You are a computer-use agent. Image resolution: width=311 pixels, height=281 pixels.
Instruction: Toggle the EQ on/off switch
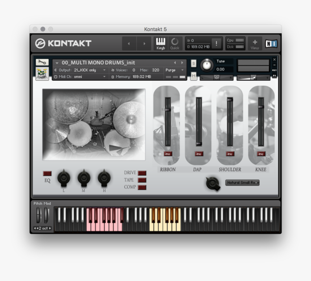(x=47, y=174)
